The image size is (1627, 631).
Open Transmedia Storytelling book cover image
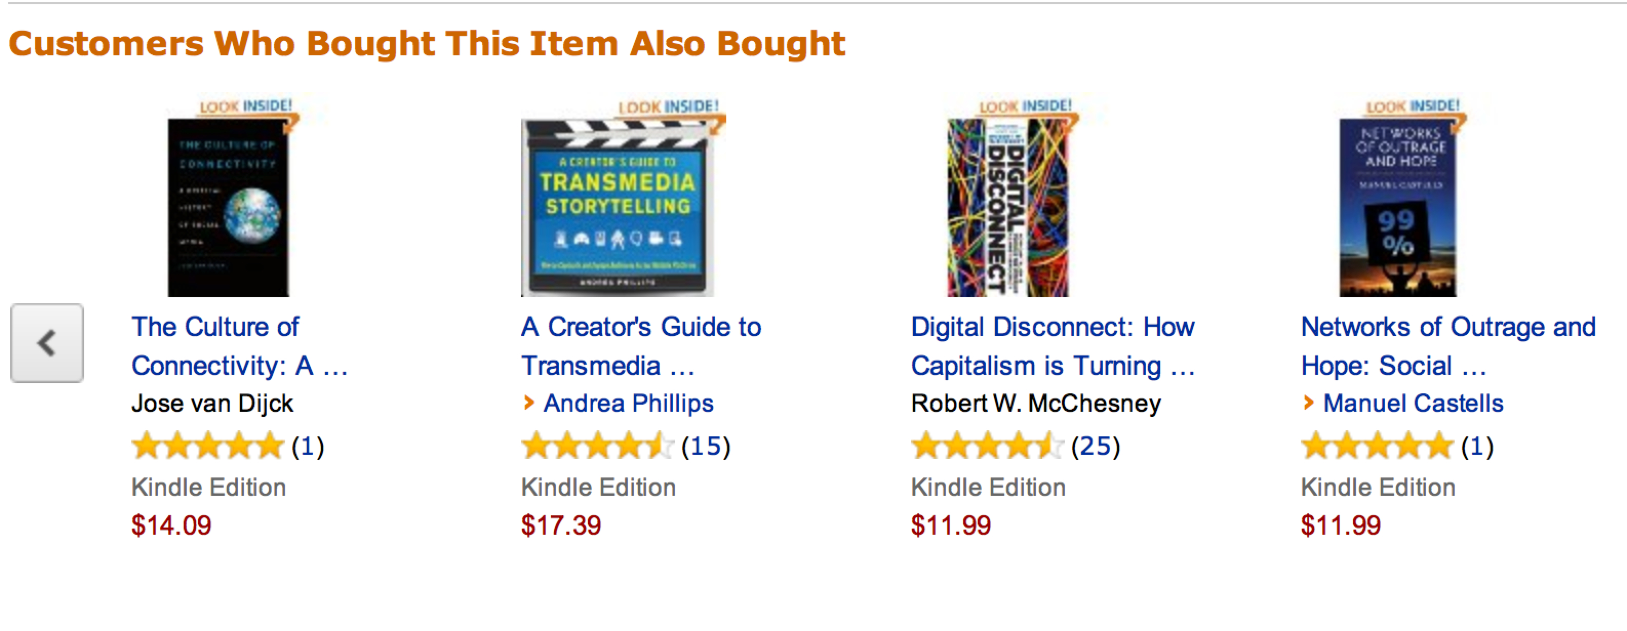(618, 208)
